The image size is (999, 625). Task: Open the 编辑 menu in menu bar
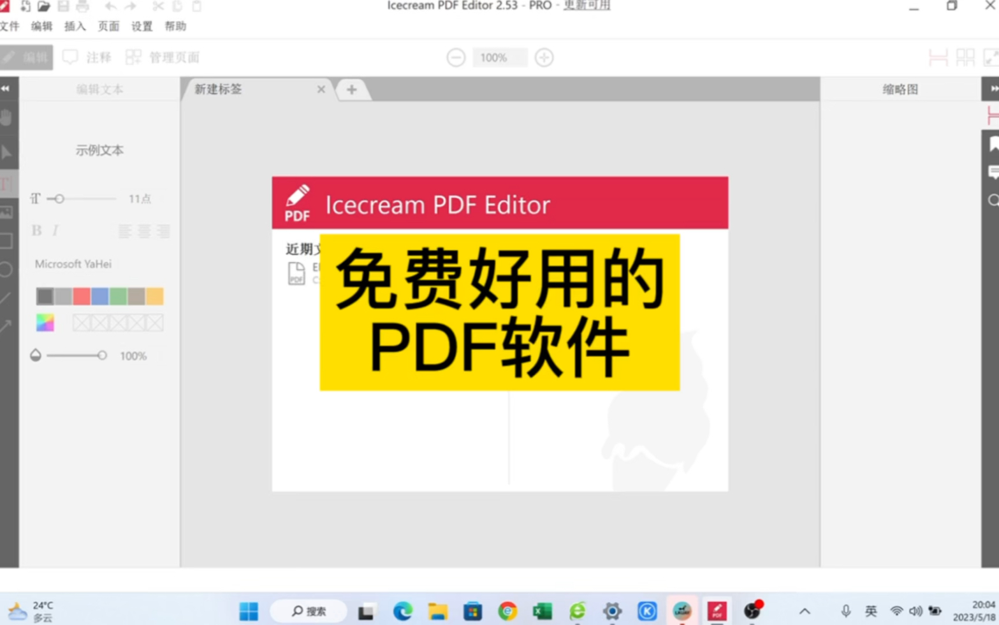point(42,26)
